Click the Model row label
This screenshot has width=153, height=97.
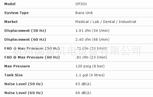pos(10,4)
